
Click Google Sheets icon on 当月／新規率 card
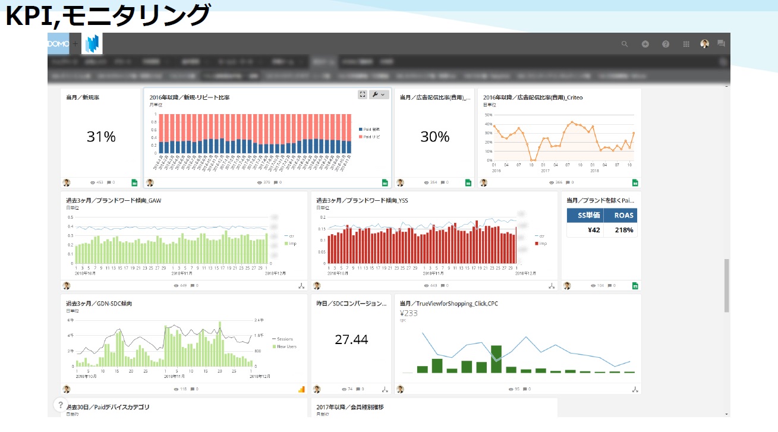134,182
